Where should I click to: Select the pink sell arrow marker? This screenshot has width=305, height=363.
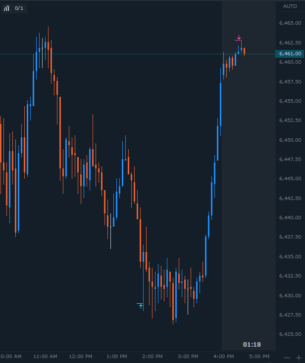coord(239,38)
